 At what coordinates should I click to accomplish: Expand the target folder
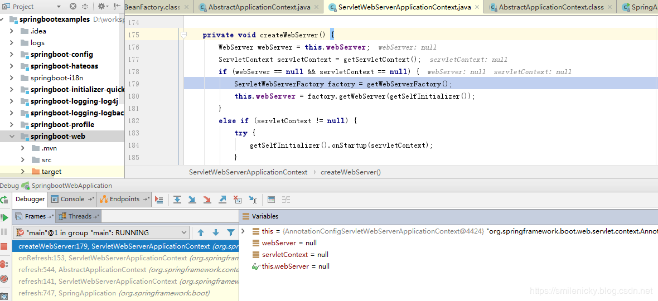pyautogui.click(x=23, y=172)
